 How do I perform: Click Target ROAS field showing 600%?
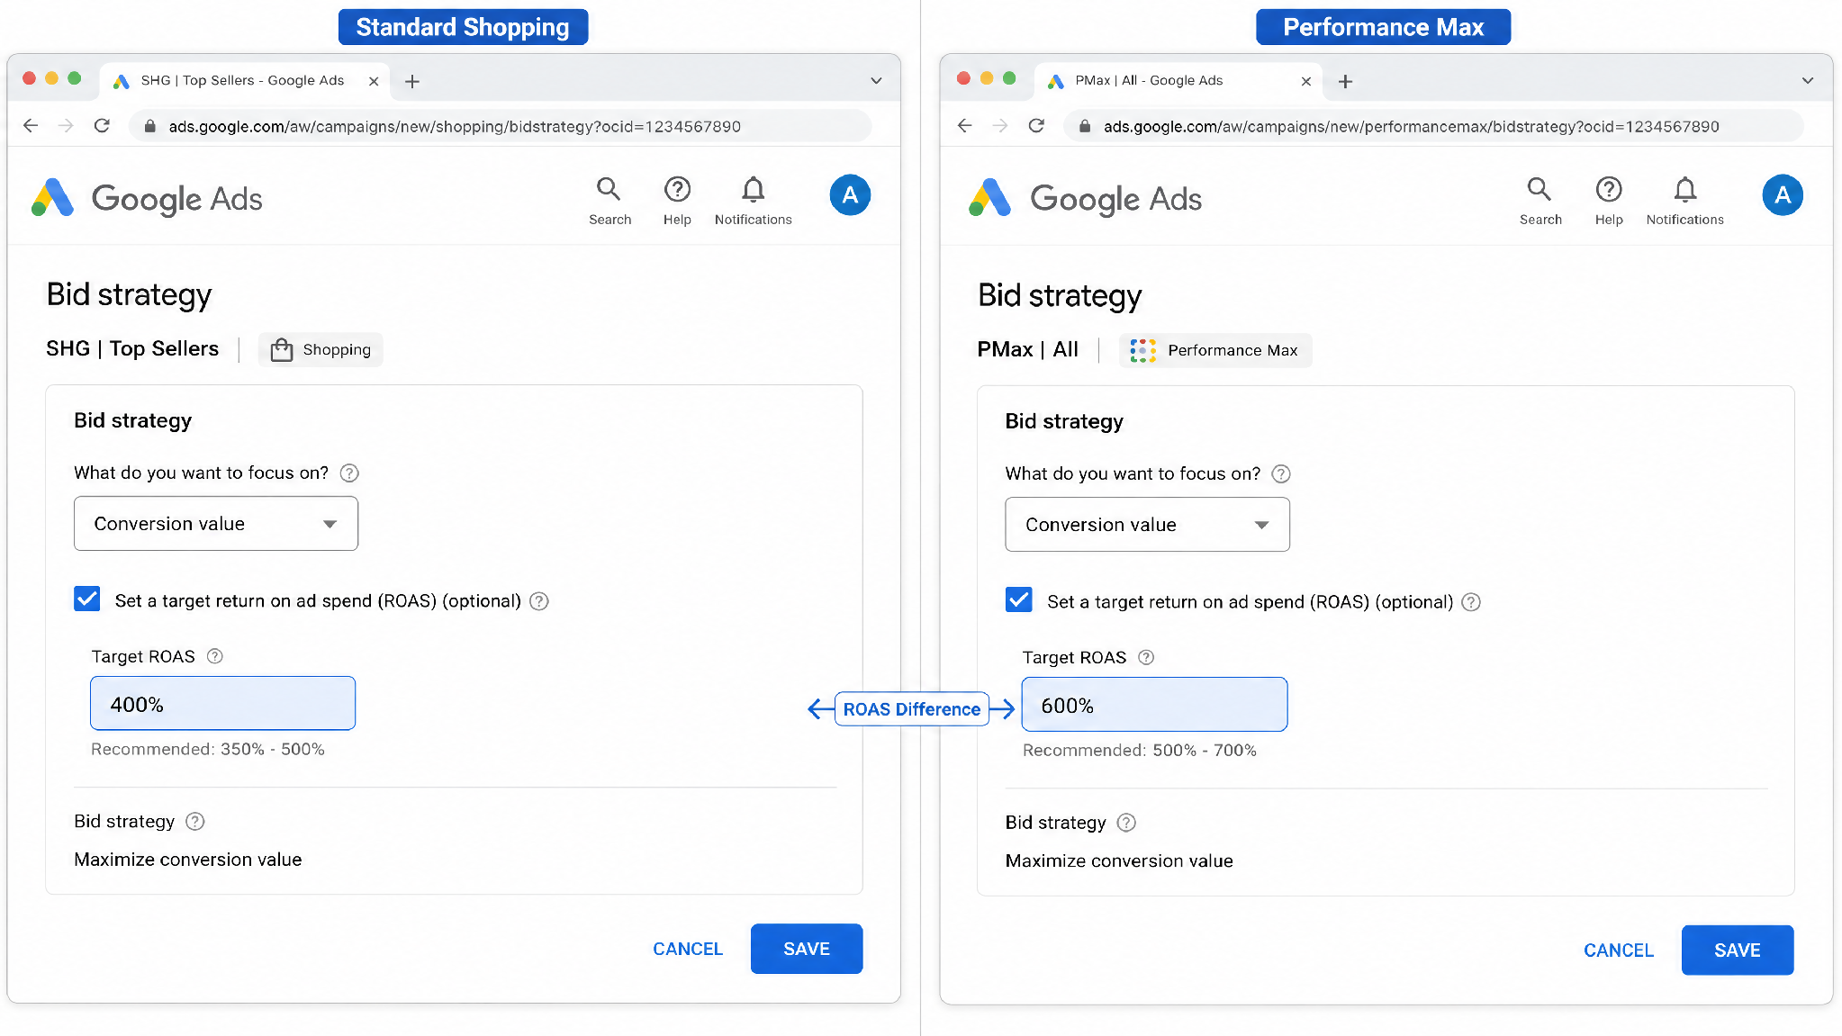(1154, 705)
